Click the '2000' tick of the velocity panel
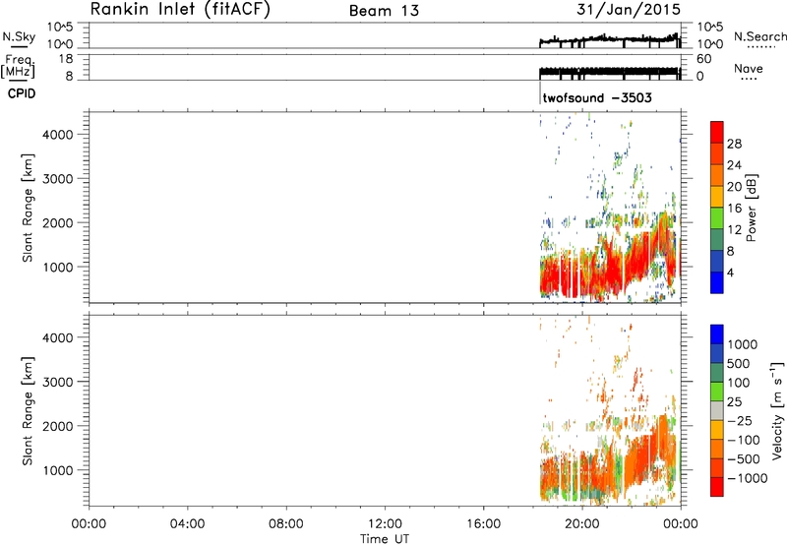 tap(58, 426)
